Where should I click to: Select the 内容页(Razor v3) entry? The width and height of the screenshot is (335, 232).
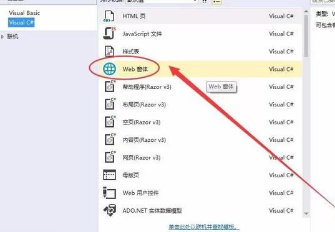pyautogui.click(x=144, y=140)
